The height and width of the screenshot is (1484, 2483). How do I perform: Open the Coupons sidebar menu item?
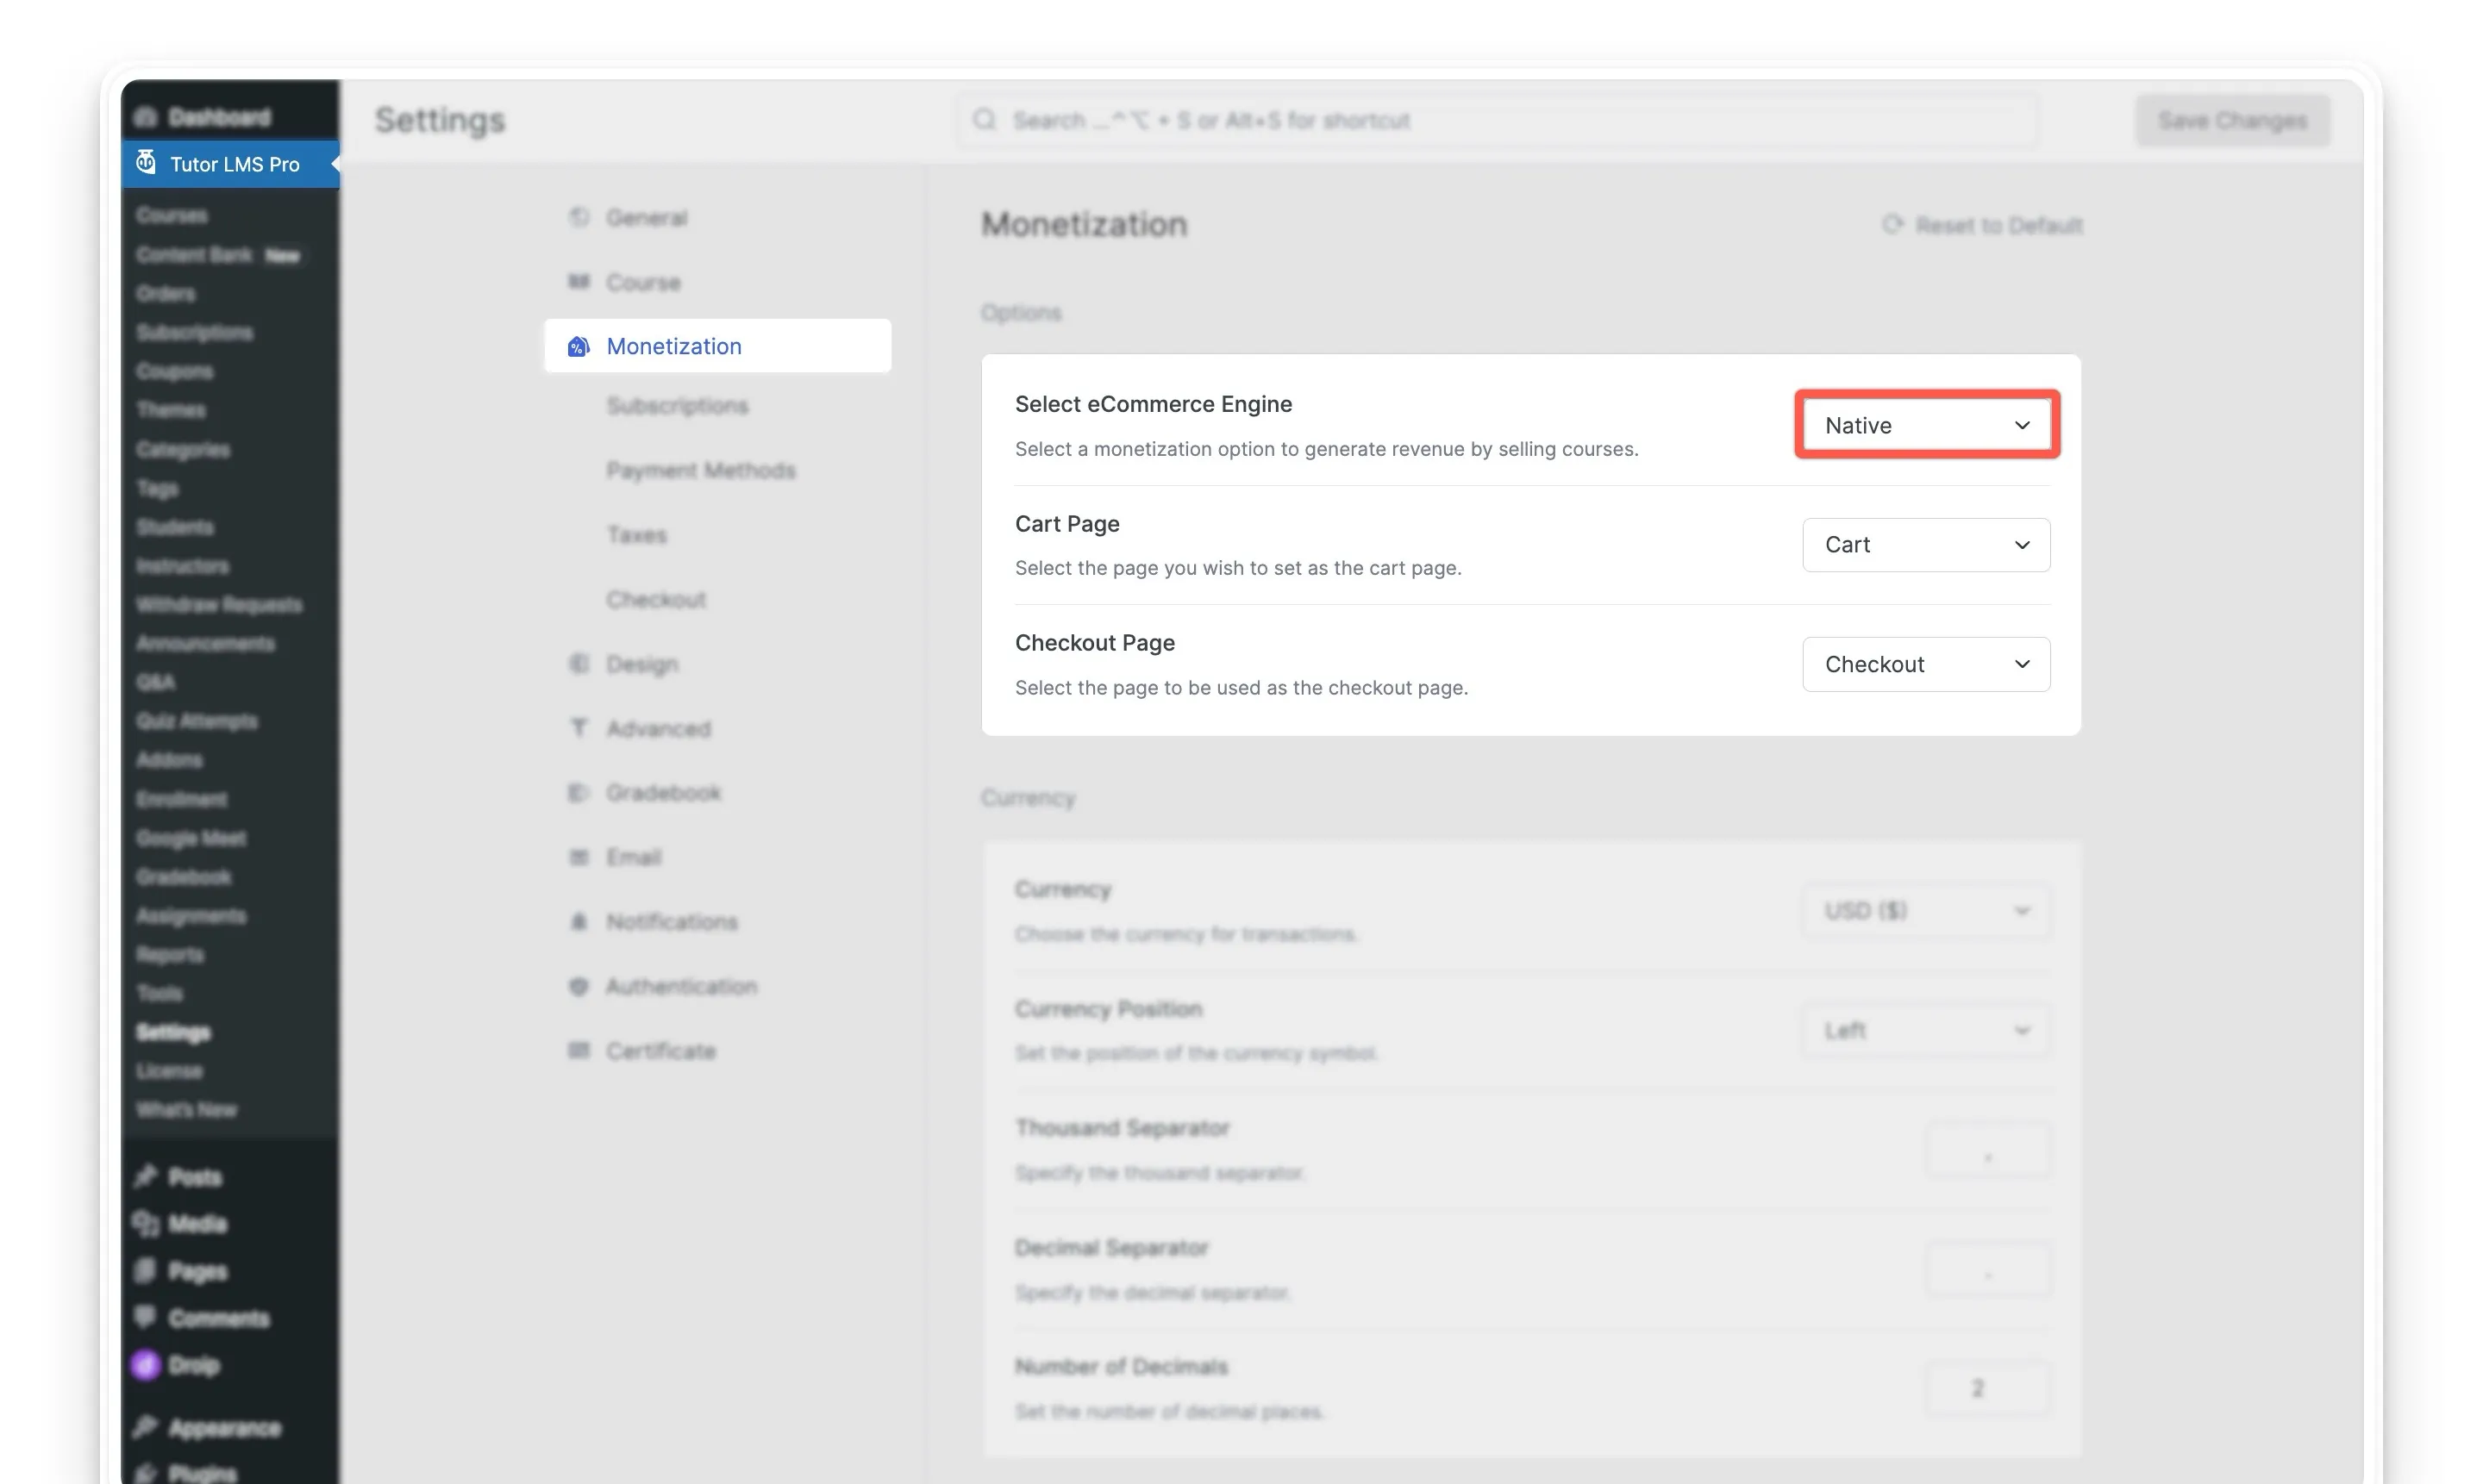174,371
